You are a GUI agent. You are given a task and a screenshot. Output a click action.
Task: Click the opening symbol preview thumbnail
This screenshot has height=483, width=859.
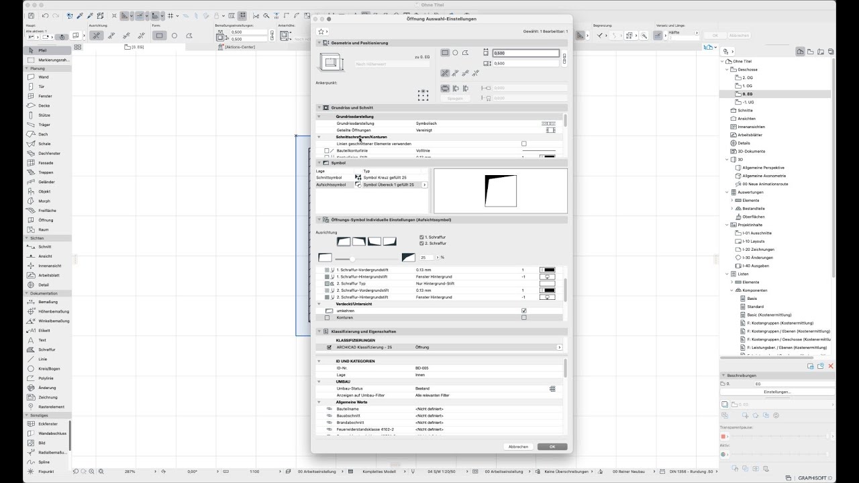click(501, 191)
